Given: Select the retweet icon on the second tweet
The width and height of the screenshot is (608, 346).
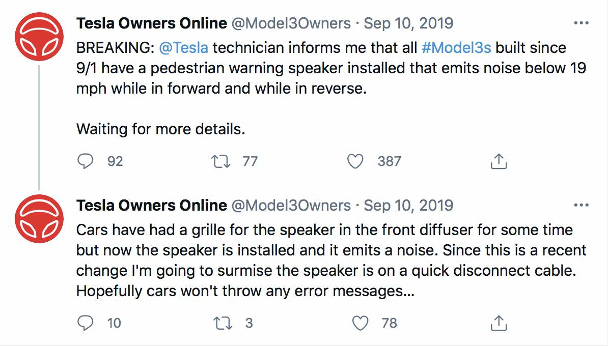Looking at the screenshot, I should (x=222, y=322).
